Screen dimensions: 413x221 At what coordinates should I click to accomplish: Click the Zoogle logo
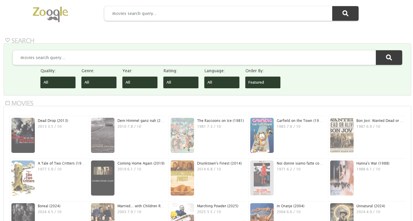(x=50, y=14)
